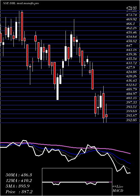Select the 473.74 price axis label

pos(131,15)
